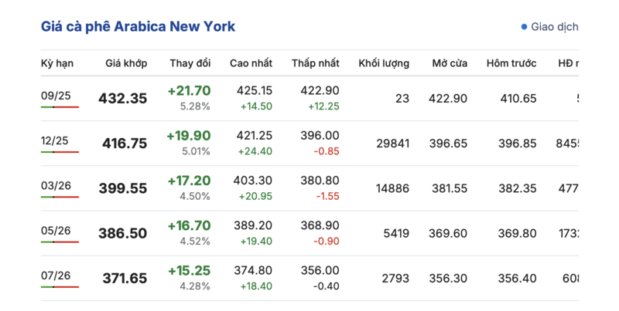The width and height of the screenshot is (619, 311).
Task: Click the blue dot beside Giao dịch
Action: [x=524, y=27]
